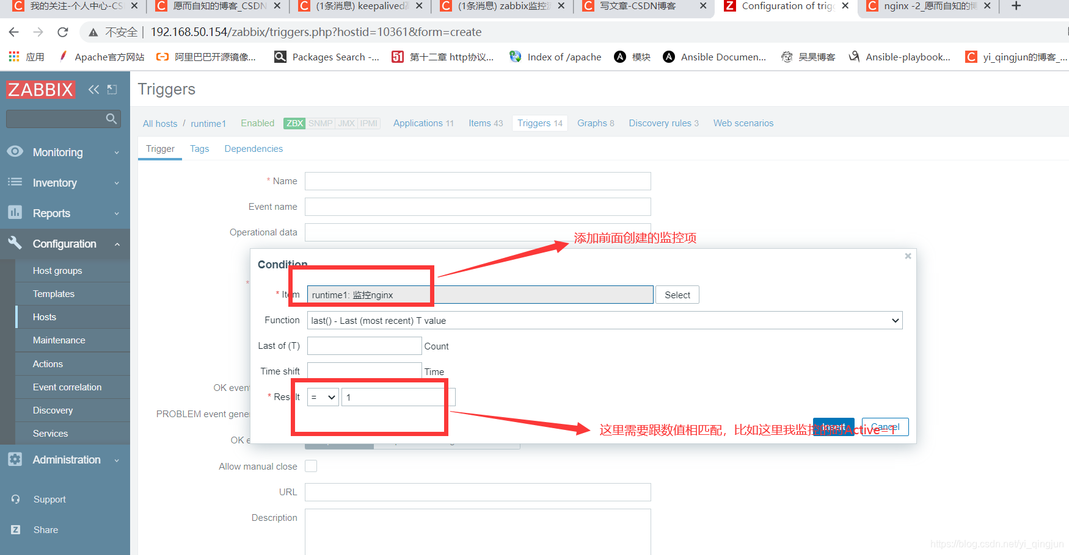The width and height of the screenshot is (1069, 555).
Task: Click the insecure site warning icon
Action: coord(93,32)
